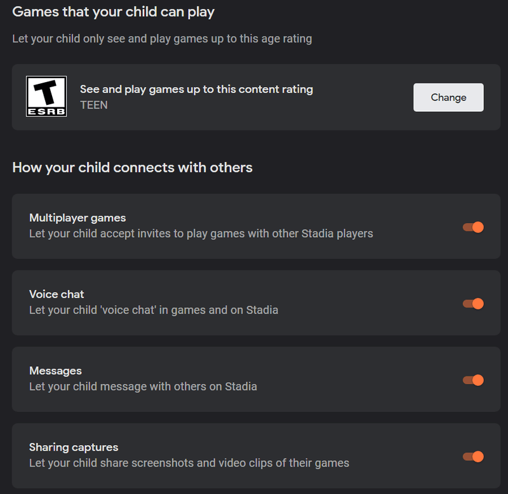
Task: Click 'How your child connects with others' heading
Action: [x=132, y=168]
